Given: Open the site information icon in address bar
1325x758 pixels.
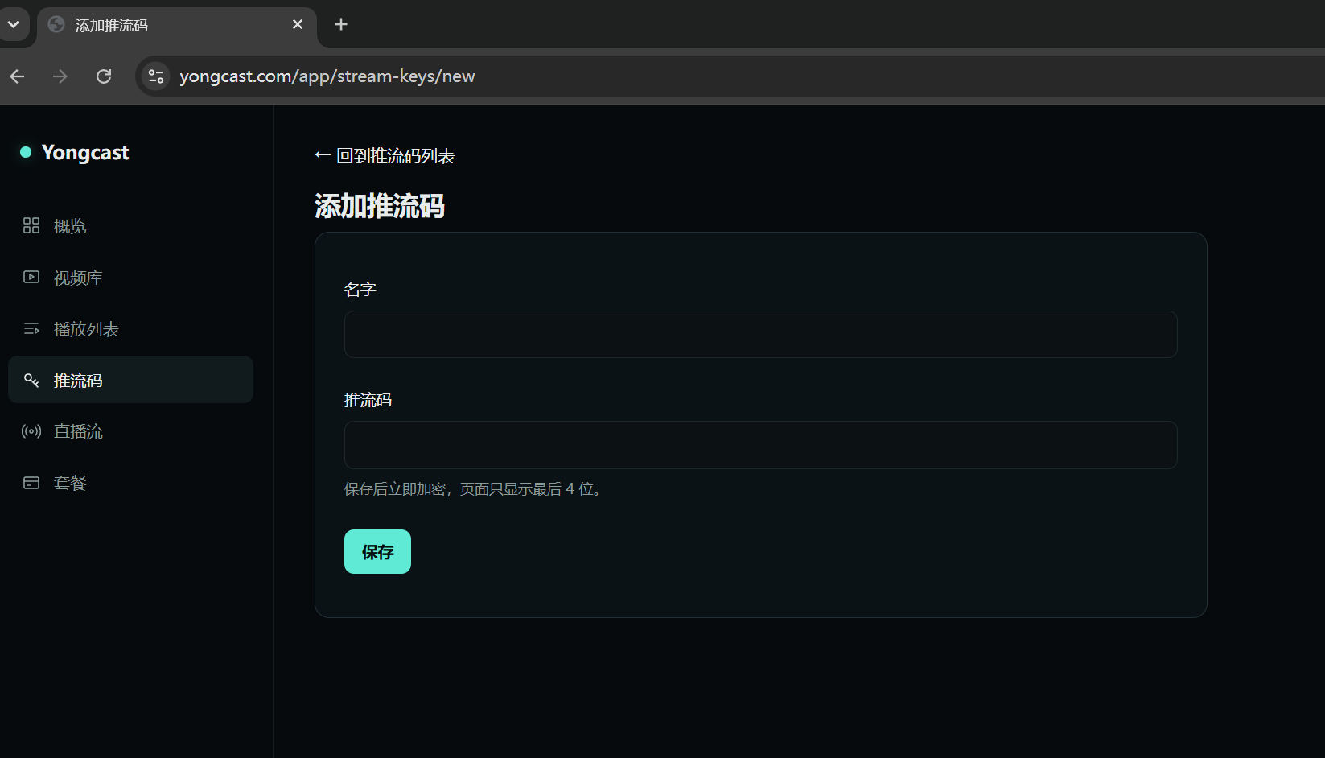Looking at the screenshot, I should pyautogui.click(x=156, y=76).
